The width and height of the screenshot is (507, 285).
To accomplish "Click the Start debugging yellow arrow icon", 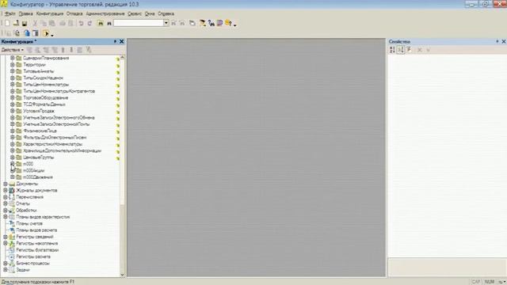I will point(46,33).
